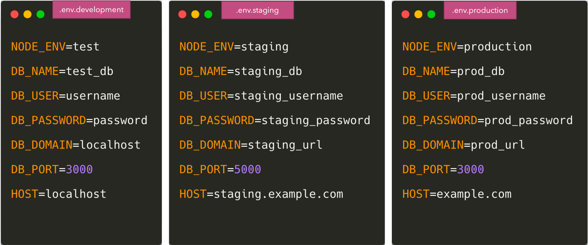Click the green zoom icon on staging window
Screen dimensions: 588x245
coord(208,14)
